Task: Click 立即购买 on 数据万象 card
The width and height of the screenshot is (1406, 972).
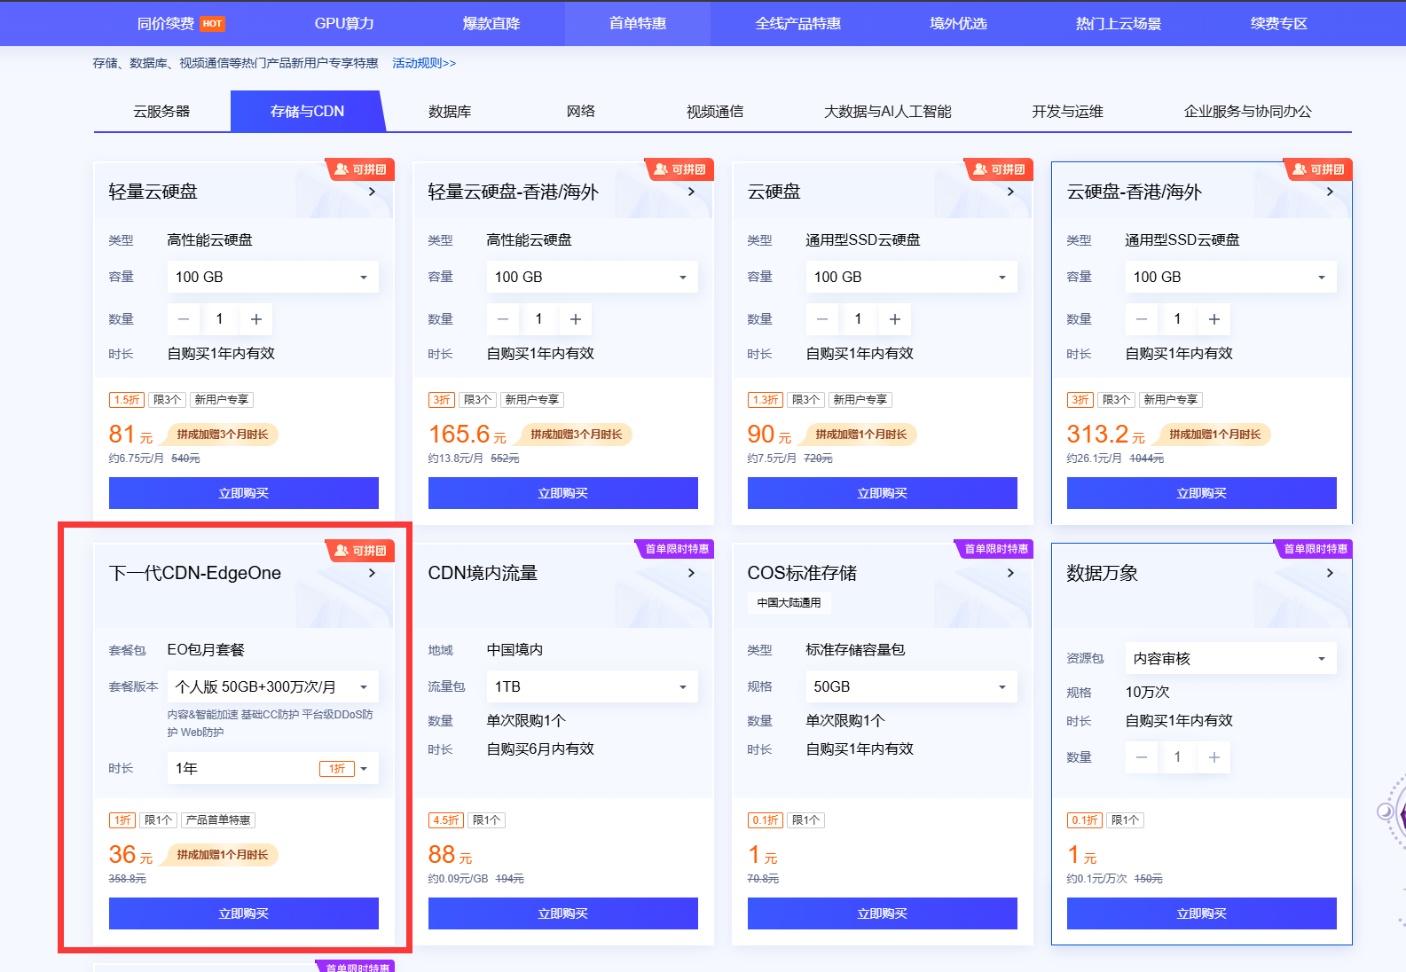Action: [1202, 913]
